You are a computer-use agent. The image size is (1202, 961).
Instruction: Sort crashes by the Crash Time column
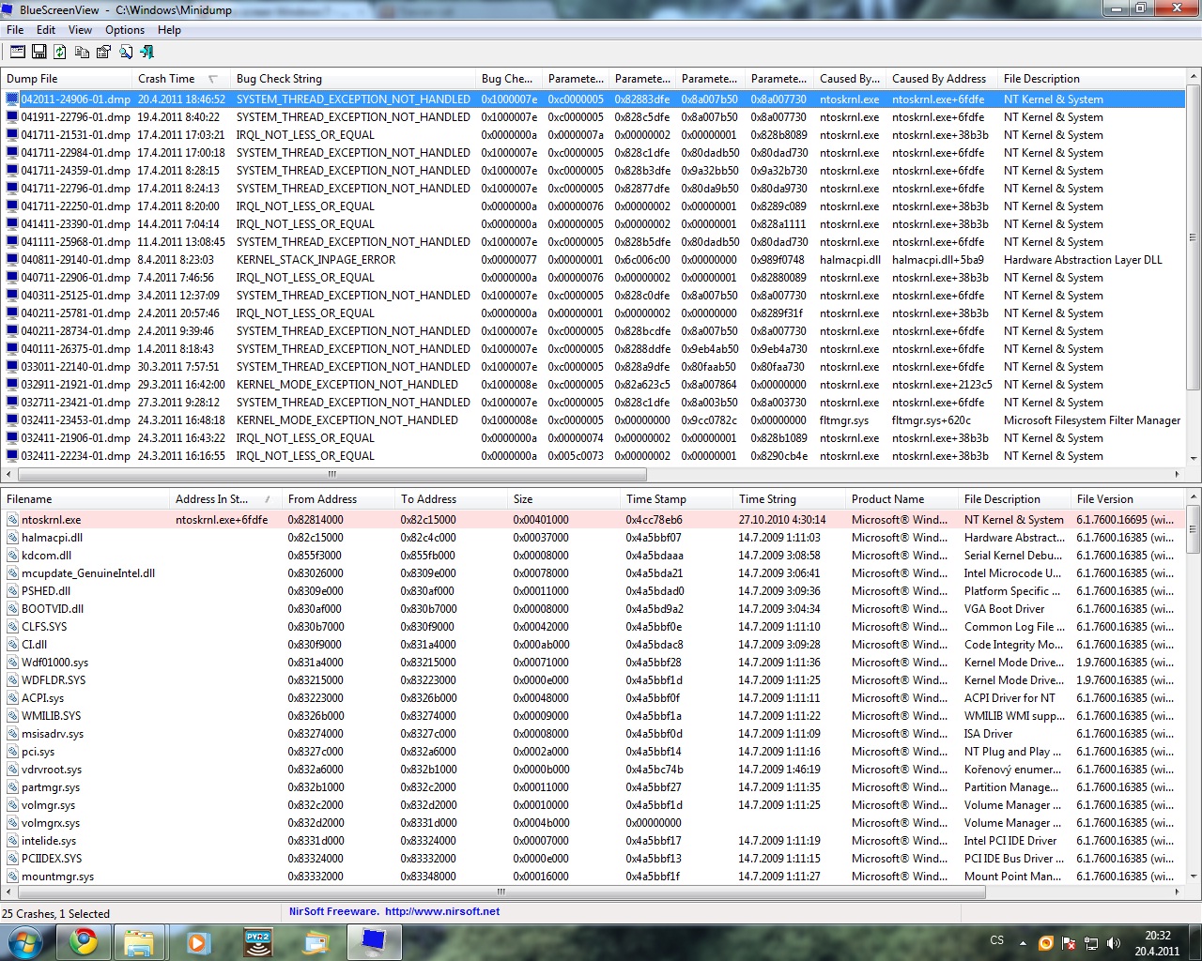180,79
